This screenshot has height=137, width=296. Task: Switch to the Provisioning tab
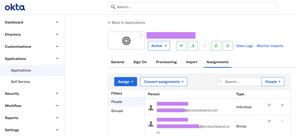[166, 62]
